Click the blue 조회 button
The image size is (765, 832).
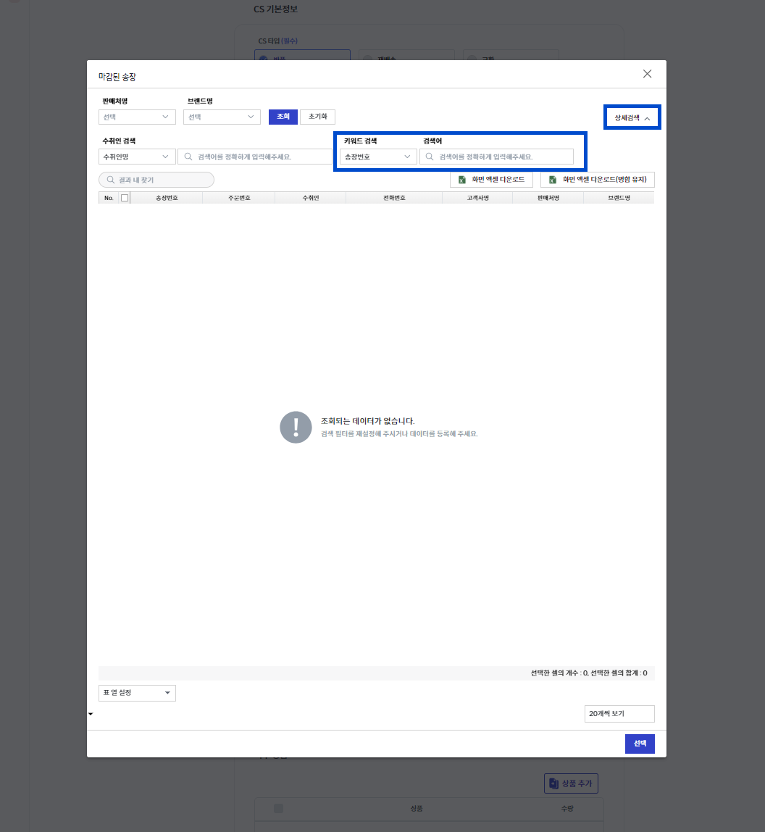click(283, 117)
